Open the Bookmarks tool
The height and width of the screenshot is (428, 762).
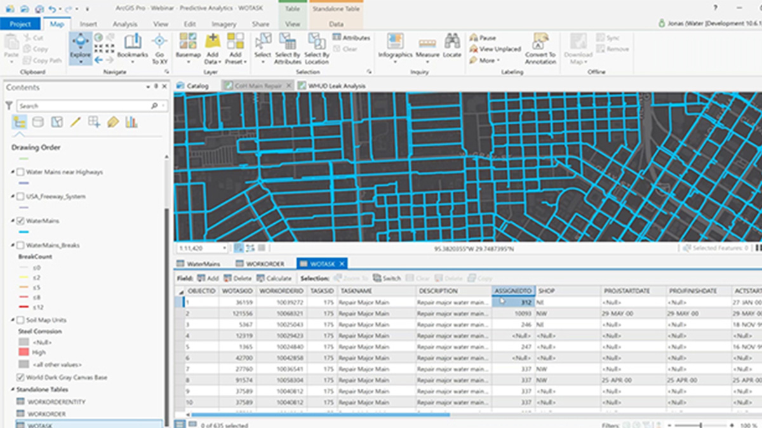(132, 46)
